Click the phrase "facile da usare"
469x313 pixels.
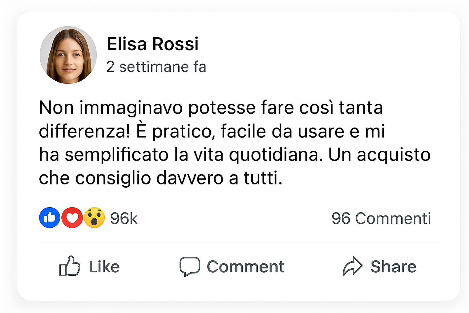pos(282,131)
